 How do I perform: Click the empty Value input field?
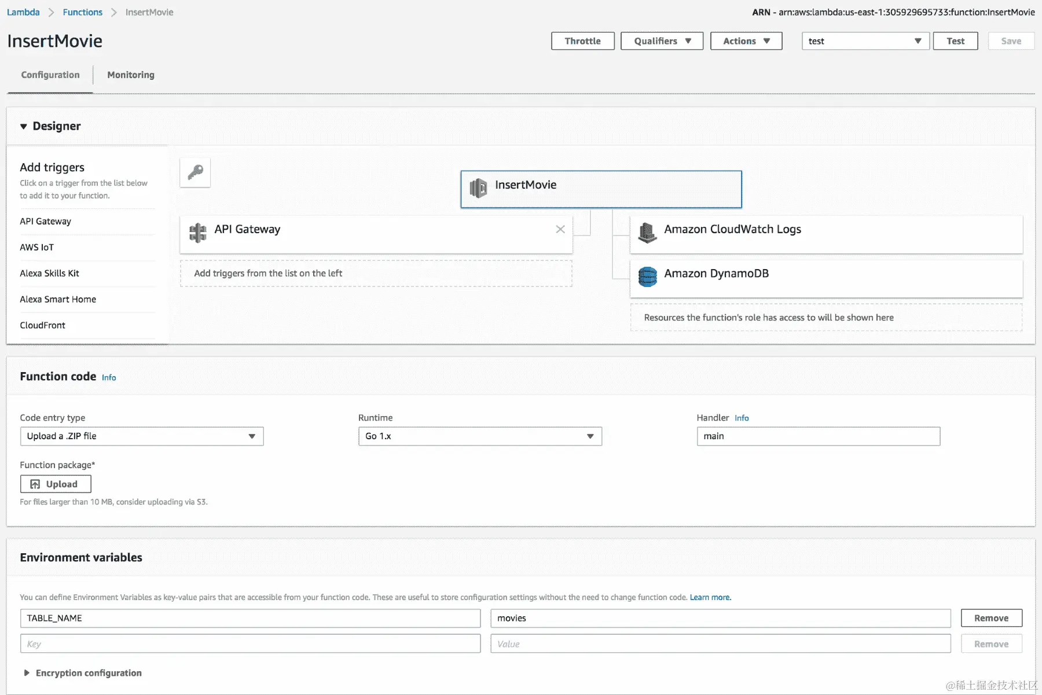pyautogui.click(x=721, y=644)
